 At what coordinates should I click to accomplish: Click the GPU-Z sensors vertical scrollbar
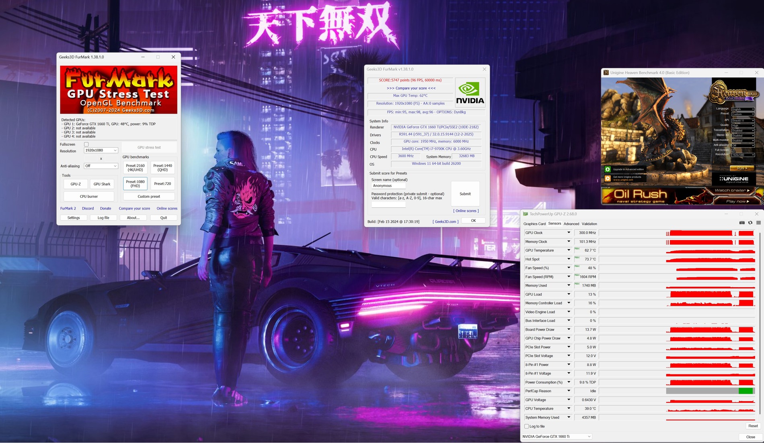760,323
